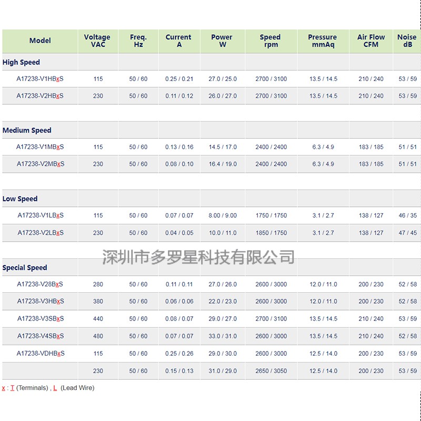The image size is (421, 421).
Task: Click the Low Speed section heading
Action: [20, 199]
